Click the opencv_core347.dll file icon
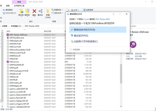The image size is (156, 111). coord(8,92)
